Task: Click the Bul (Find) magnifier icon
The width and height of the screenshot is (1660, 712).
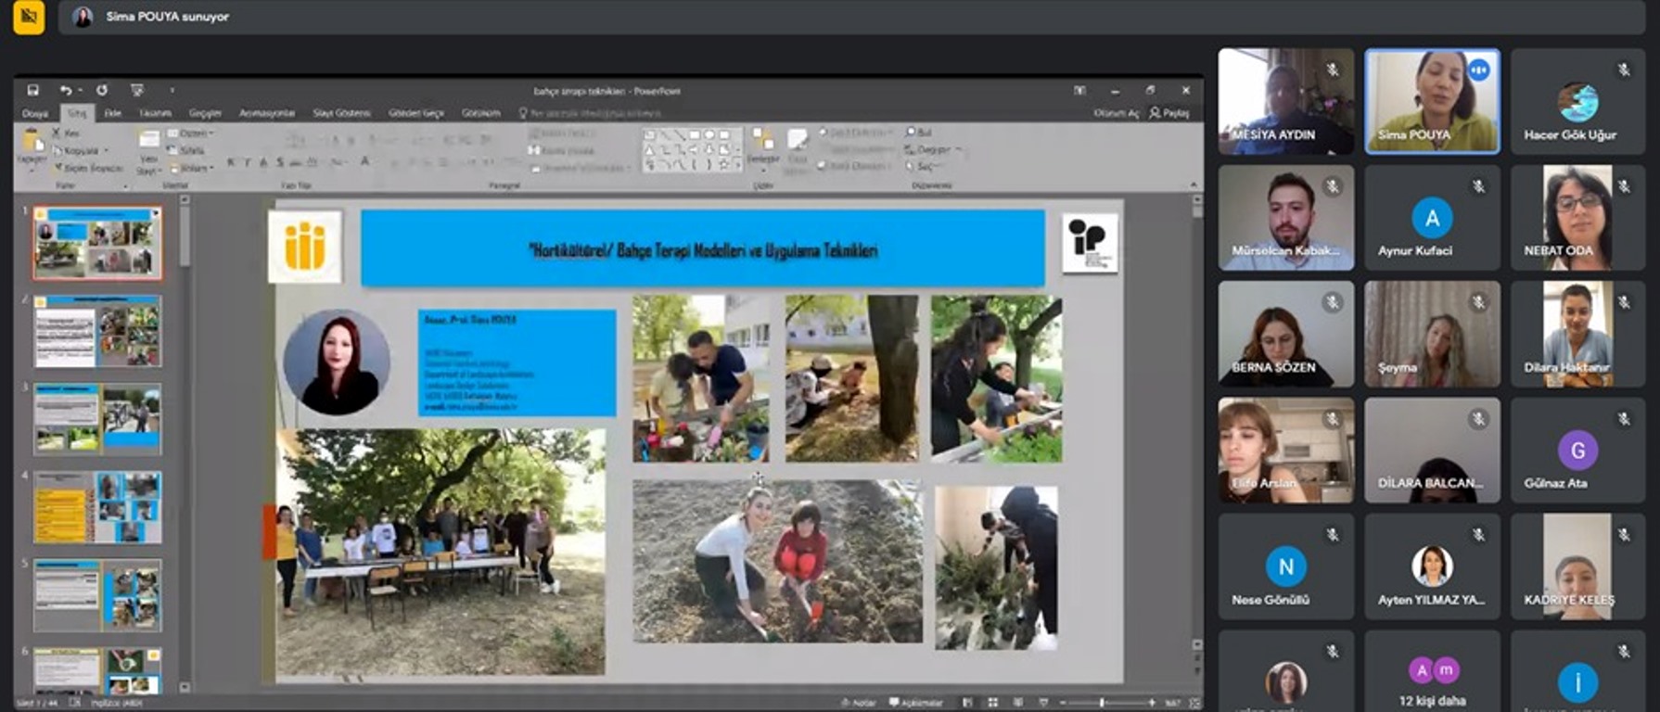Action: coord(912,133)
